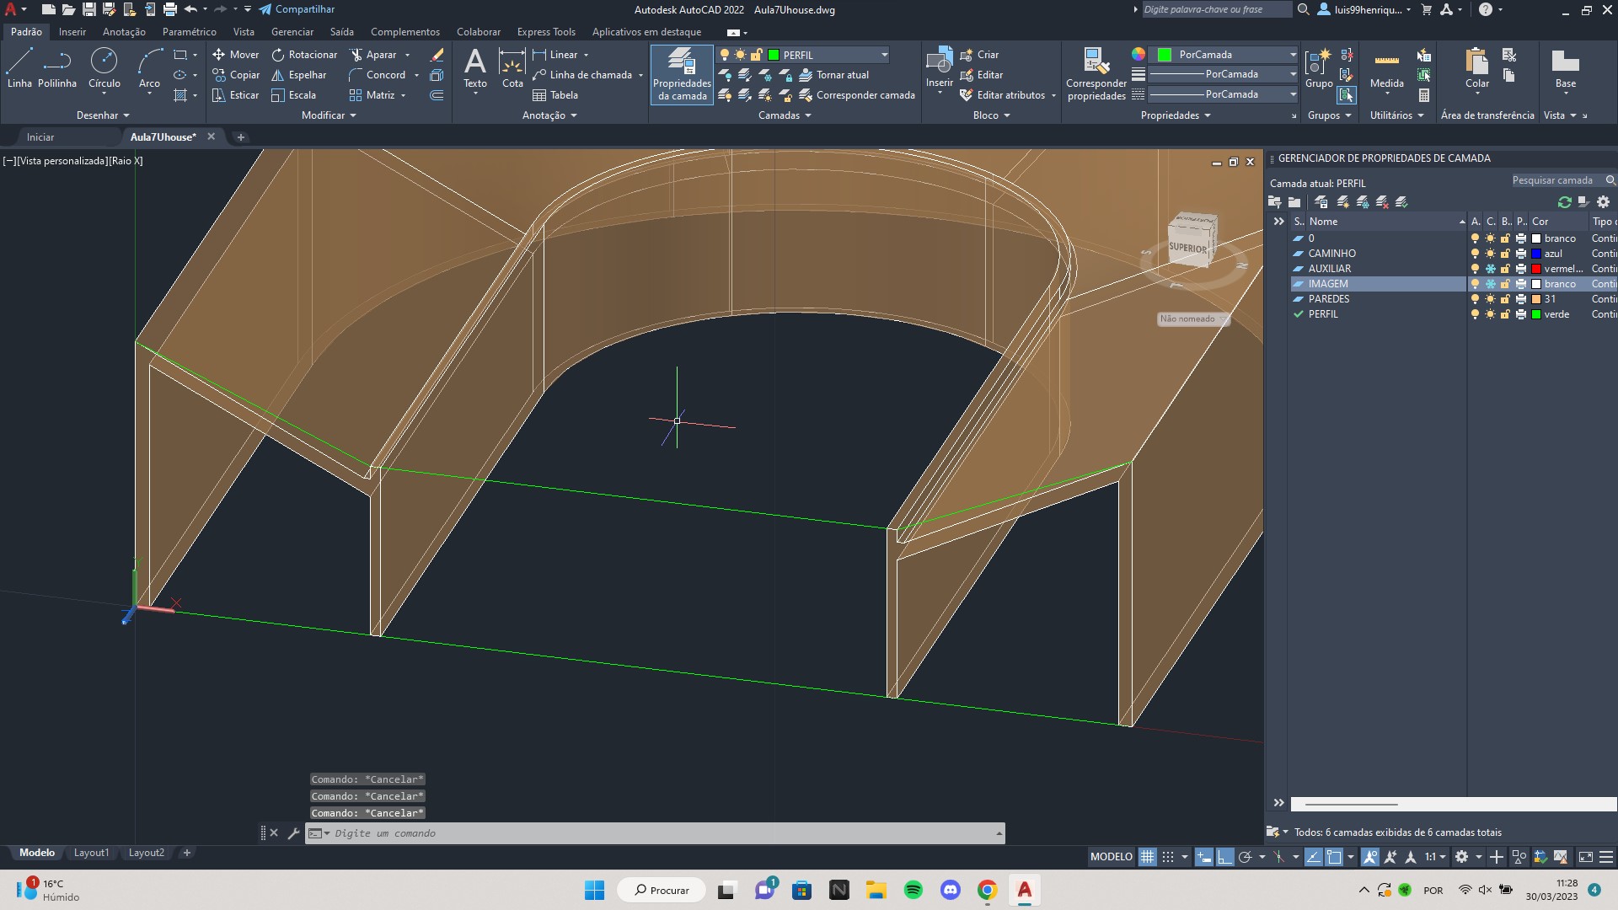1618x910 pixels.
Task: Click the azul color swatch of CAMINHO
Action: point(1536,254)
